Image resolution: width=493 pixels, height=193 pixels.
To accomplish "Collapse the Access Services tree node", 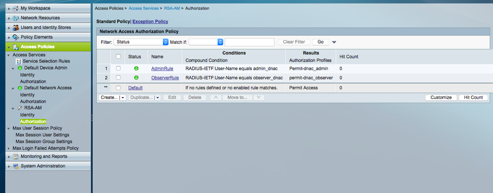I will click(9, 55).
